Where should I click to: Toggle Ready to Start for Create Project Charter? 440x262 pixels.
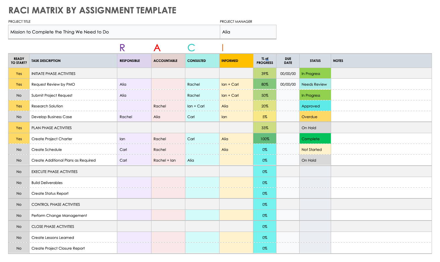tap(19, 139)
